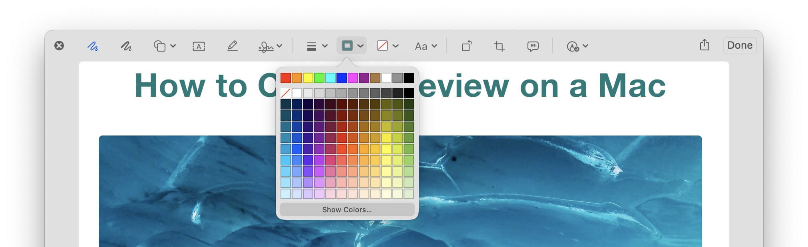This screenshot has width=808, height=247.
Task: Open the Image Description speech-bubble tool
Action: [533, 46]
